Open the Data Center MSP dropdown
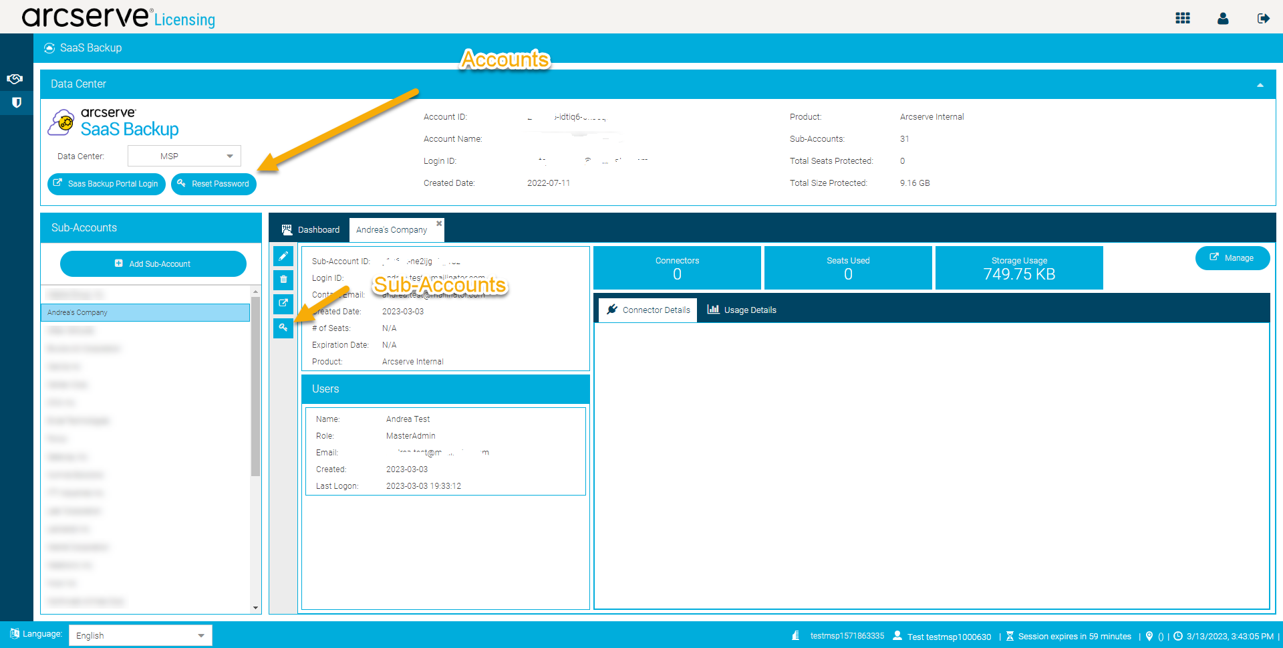 184,156
